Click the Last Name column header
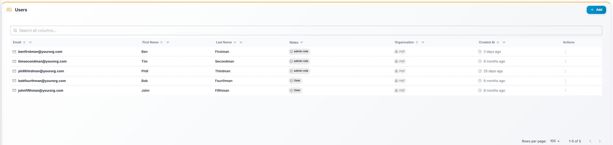613x145 pixels. click(x=224, y=42)
